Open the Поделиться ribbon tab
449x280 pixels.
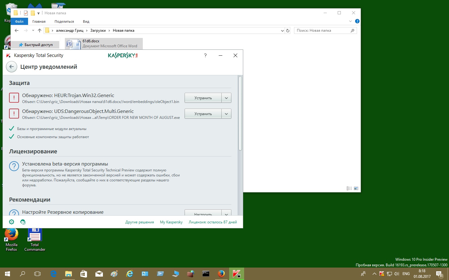click(x=64, y=21)
